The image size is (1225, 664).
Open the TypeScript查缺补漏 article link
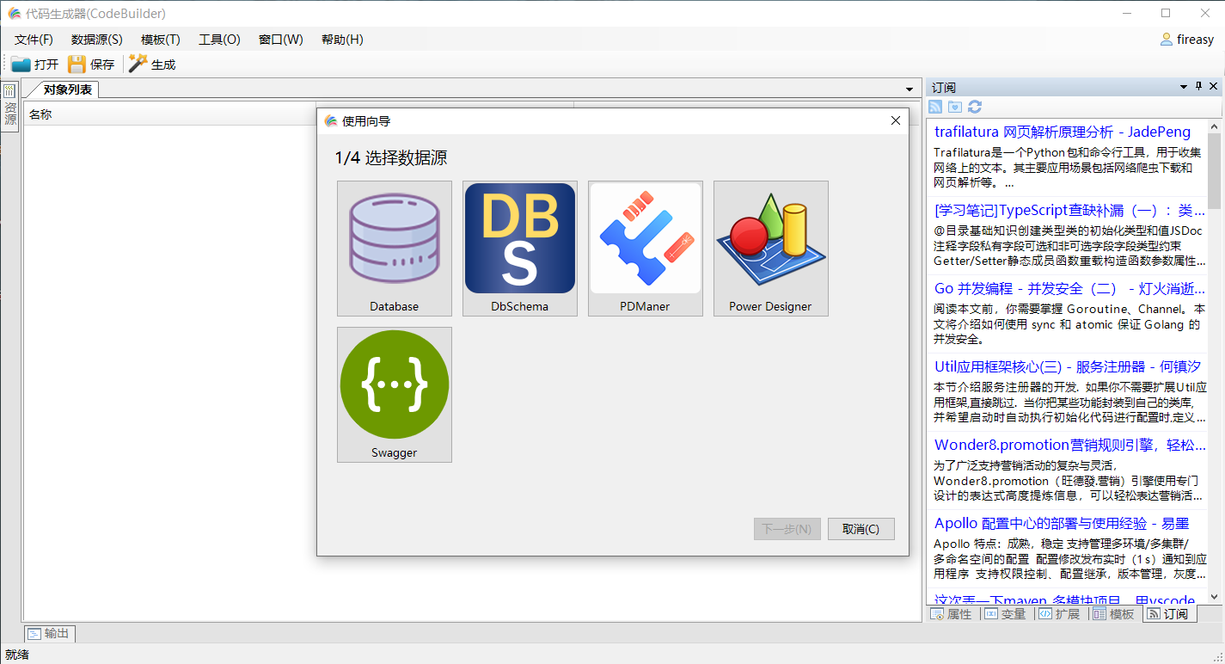[x=1069, y=210]
